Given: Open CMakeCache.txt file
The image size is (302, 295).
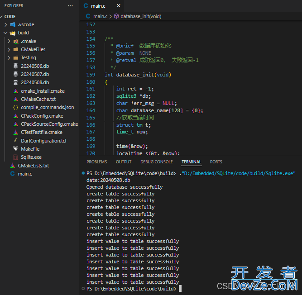Looking at the screenshot, I should click(38, 99).
